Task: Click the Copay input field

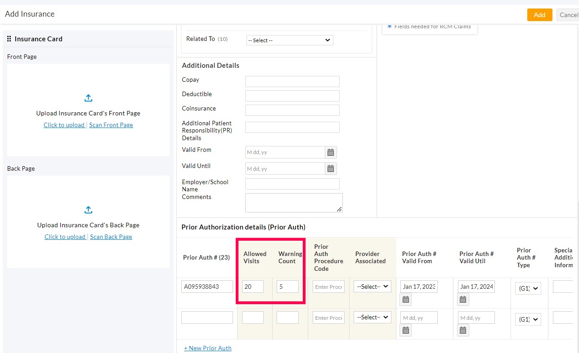Action: [x=292, y=81]
